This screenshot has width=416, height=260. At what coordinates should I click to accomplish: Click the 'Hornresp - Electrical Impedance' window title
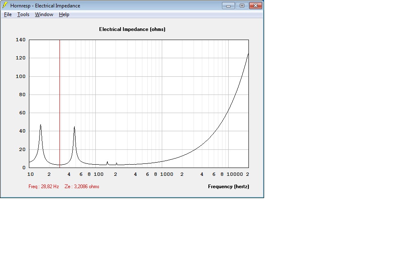[45, 6]
